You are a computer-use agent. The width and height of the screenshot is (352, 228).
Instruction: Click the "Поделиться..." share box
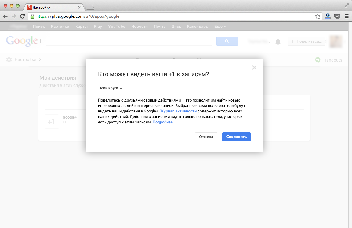pos(307,41)
